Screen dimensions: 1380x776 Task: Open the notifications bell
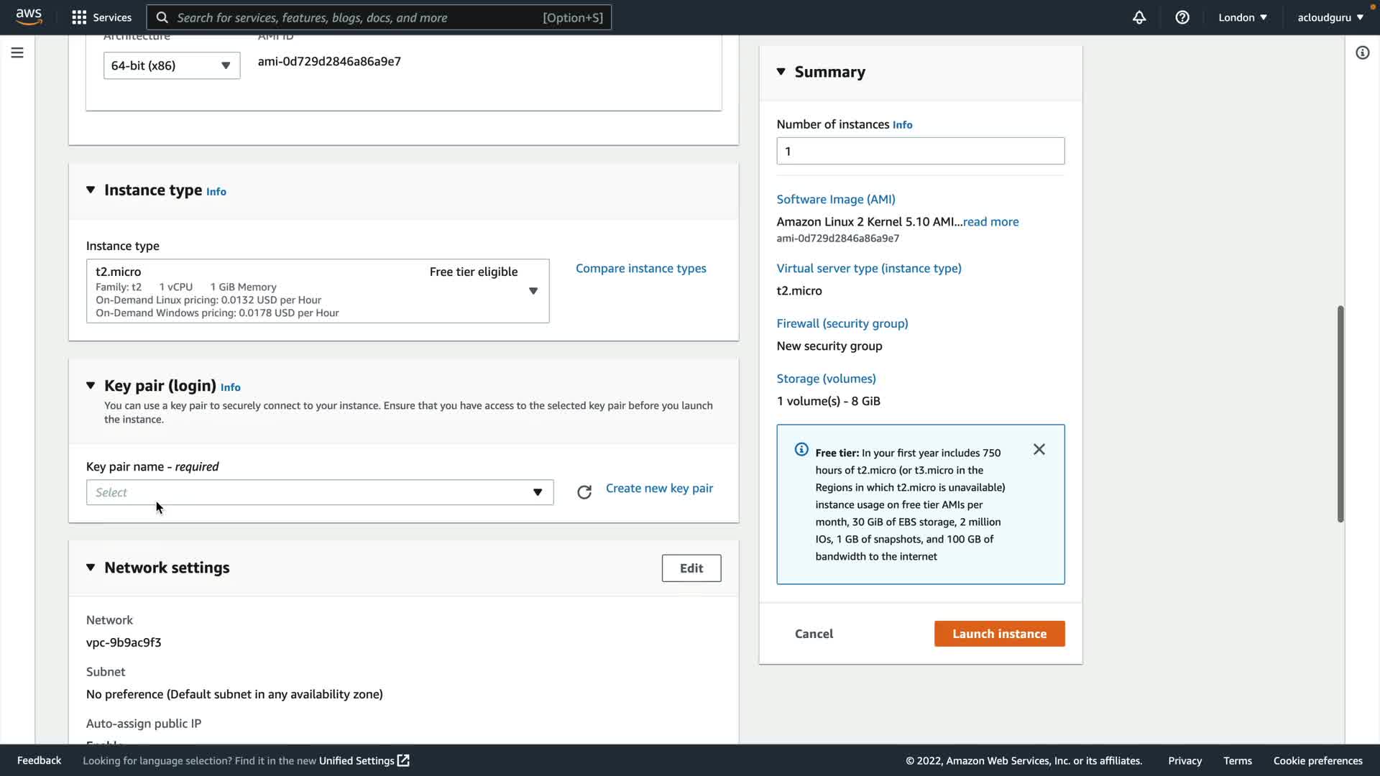click(1139, 17)
